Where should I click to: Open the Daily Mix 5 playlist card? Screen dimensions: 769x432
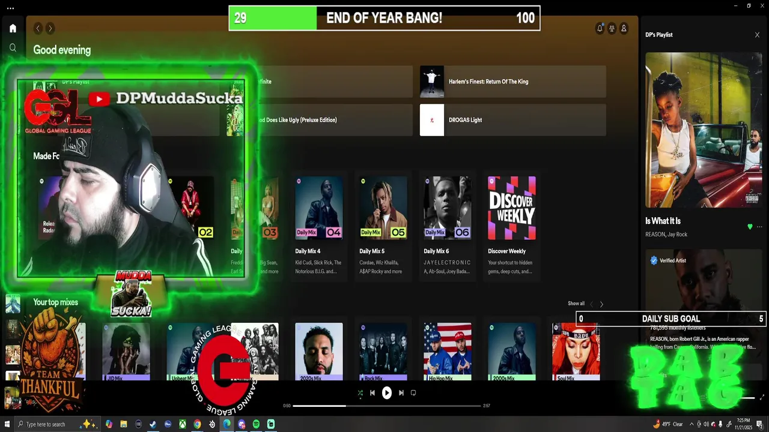coord(383,227)
